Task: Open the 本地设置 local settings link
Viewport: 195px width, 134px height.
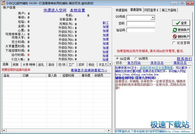Action: [77, 10]
